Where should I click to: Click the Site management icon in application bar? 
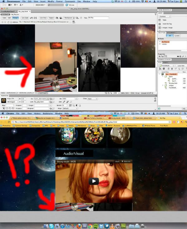21,5
